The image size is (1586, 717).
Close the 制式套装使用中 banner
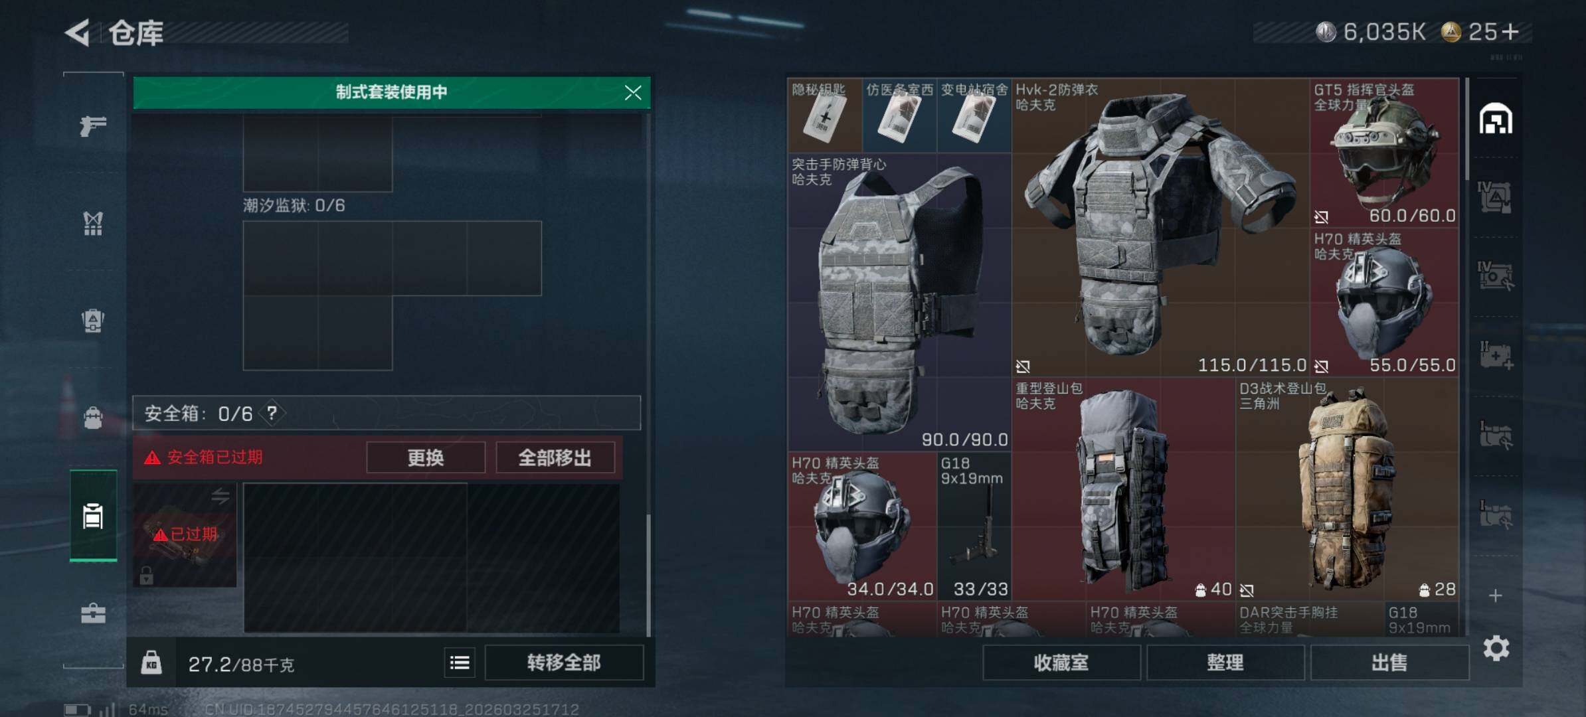[x=633, y=92]
